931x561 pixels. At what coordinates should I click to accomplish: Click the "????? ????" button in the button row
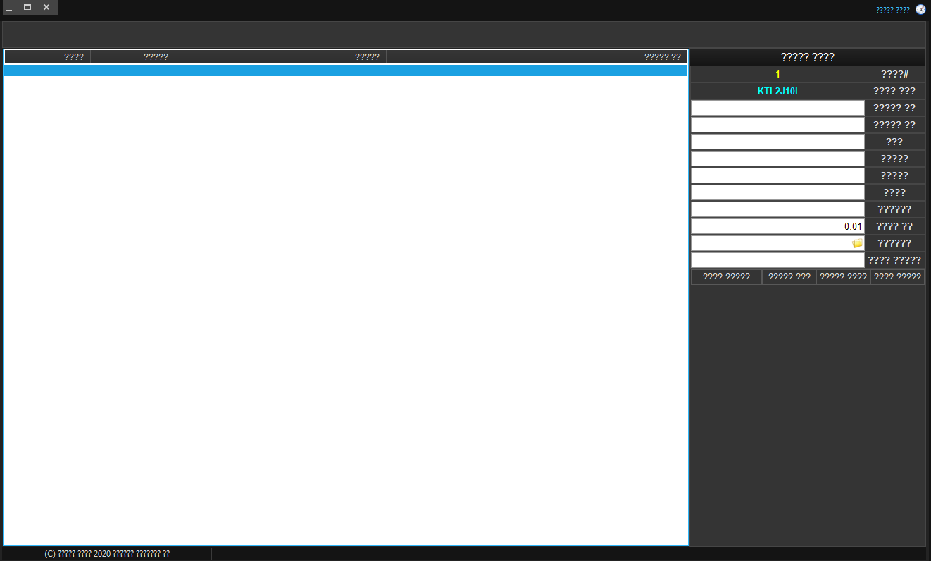click(844, 277)
